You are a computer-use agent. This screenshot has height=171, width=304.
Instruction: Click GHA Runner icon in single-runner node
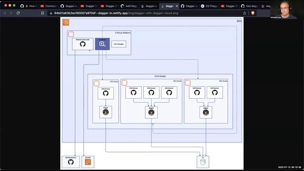pos(105,93)
